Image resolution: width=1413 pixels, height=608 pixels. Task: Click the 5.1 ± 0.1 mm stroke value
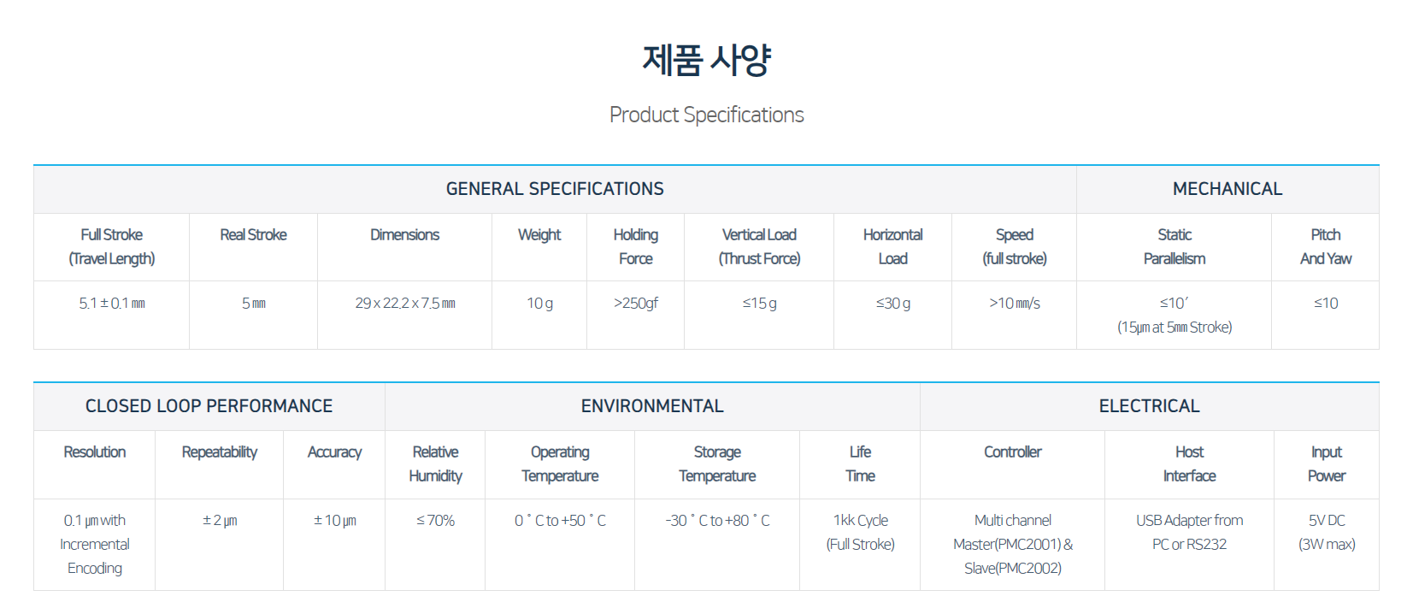pyautogui.click(x=112, y=304)
